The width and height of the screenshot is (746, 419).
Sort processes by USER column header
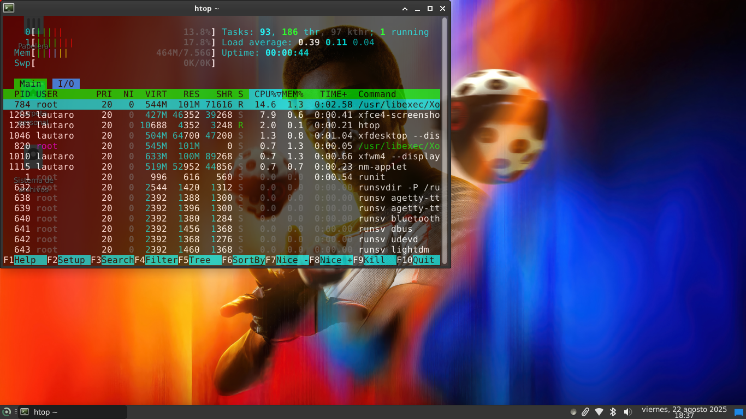47,94
